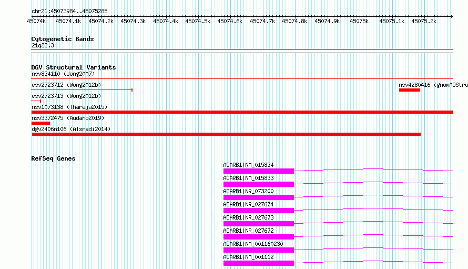468x269 pixels.
Task: Click the thin red line of nsv834110
Action: tap(242, 78)
